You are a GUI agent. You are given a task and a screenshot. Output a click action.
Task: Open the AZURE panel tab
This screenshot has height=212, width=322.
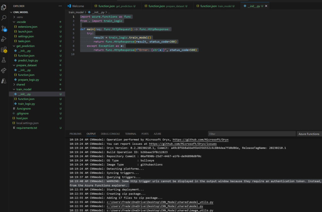tap(158, 134)
